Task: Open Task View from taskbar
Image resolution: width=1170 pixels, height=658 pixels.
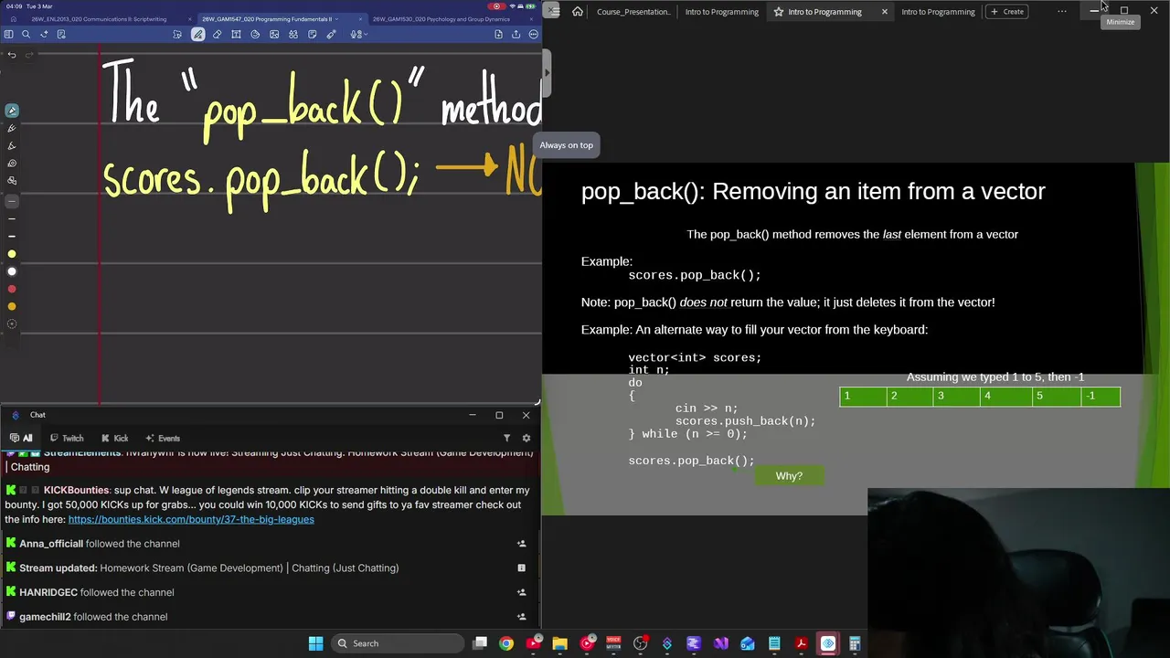Action: pyautogui.click(x=480, y=643)
